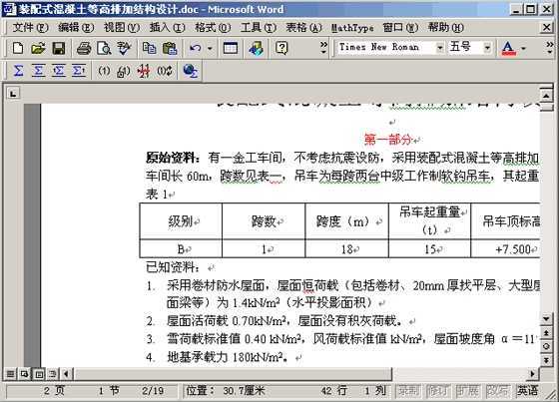The width and height of the screenshot is (559, 402).
Task: Insert MathType display equation
Action: [38, 71]
